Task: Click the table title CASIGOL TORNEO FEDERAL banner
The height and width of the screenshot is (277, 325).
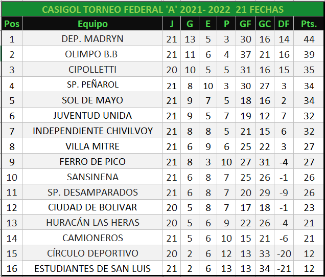Action: pos(163,10)
